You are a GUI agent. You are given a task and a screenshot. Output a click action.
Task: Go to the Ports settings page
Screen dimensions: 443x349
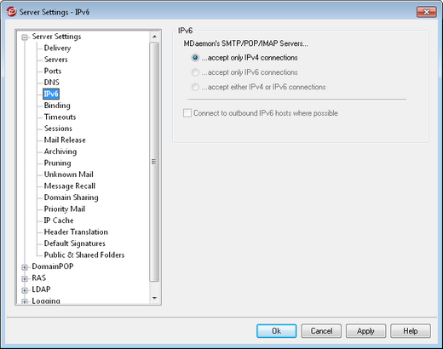click(53, 71)
